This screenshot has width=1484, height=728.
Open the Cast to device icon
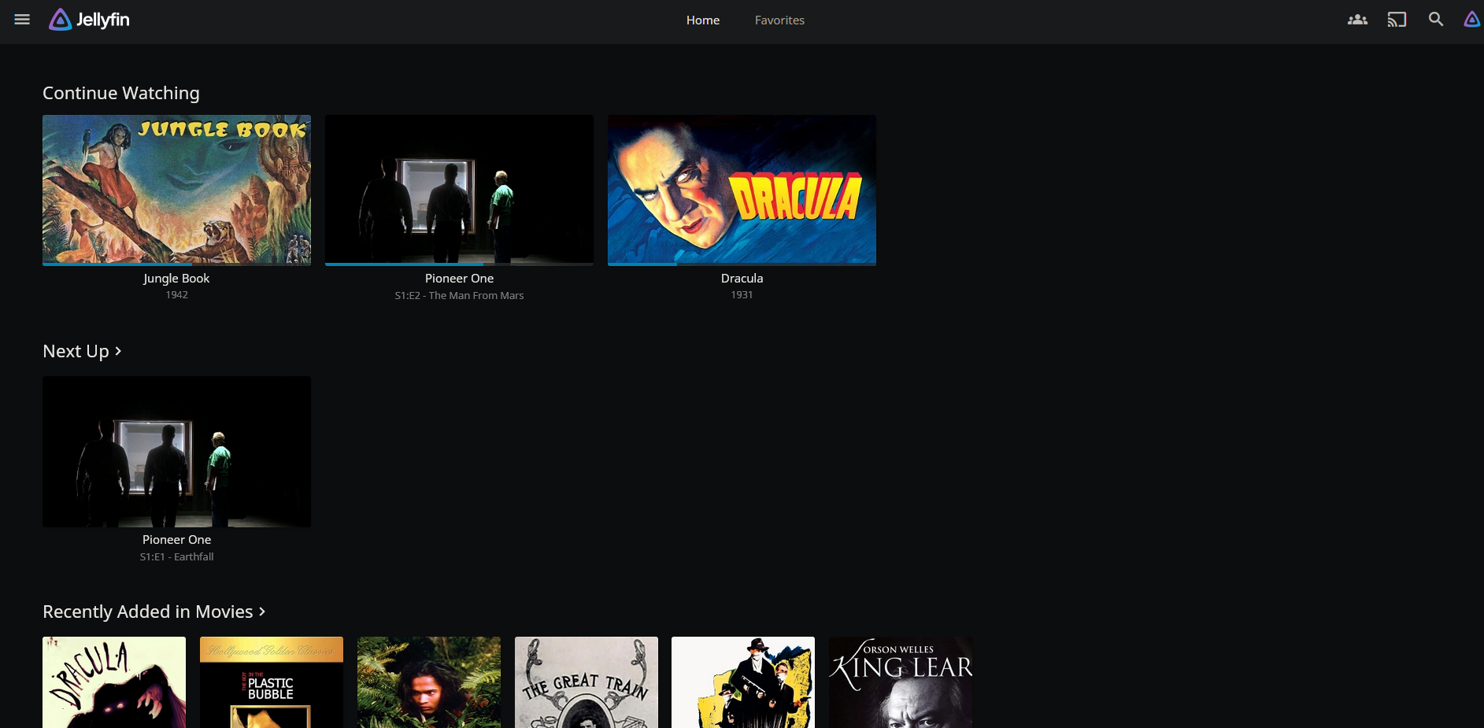click(1397, 20)
